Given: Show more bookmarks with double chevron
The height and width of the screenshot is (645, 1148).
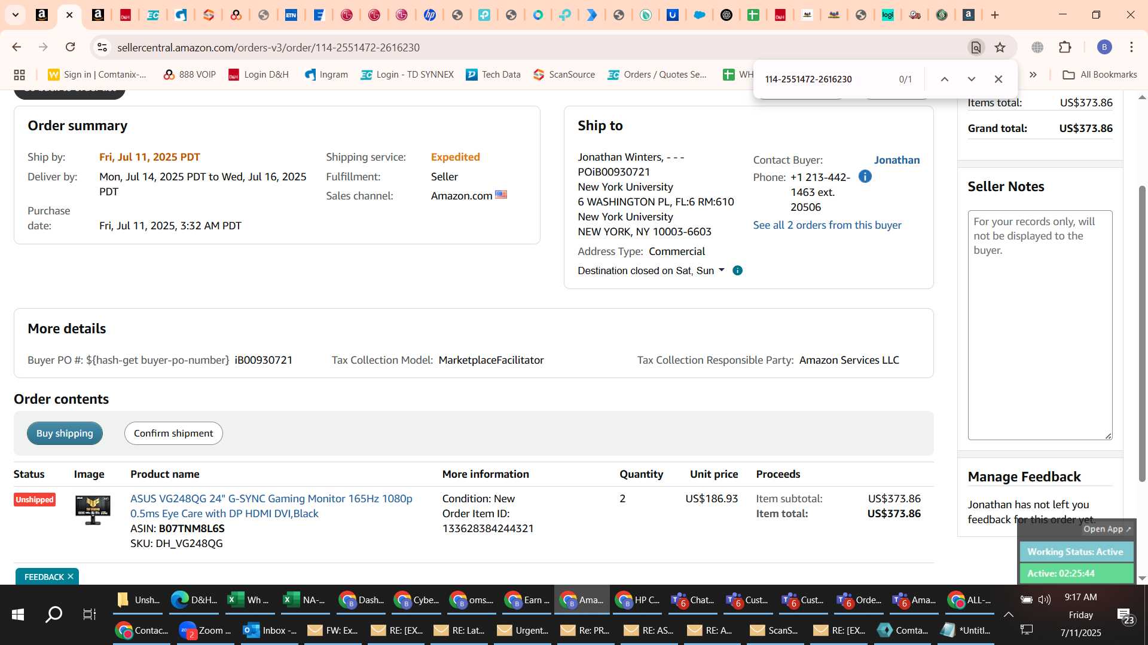Looking at the screenshot, I should pos(1033,75).
